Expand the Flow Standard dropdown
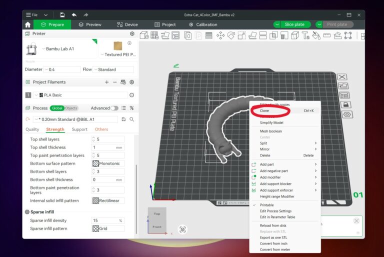Image resolution: width=384 pixels, height=257 pixels. [113, 69]
